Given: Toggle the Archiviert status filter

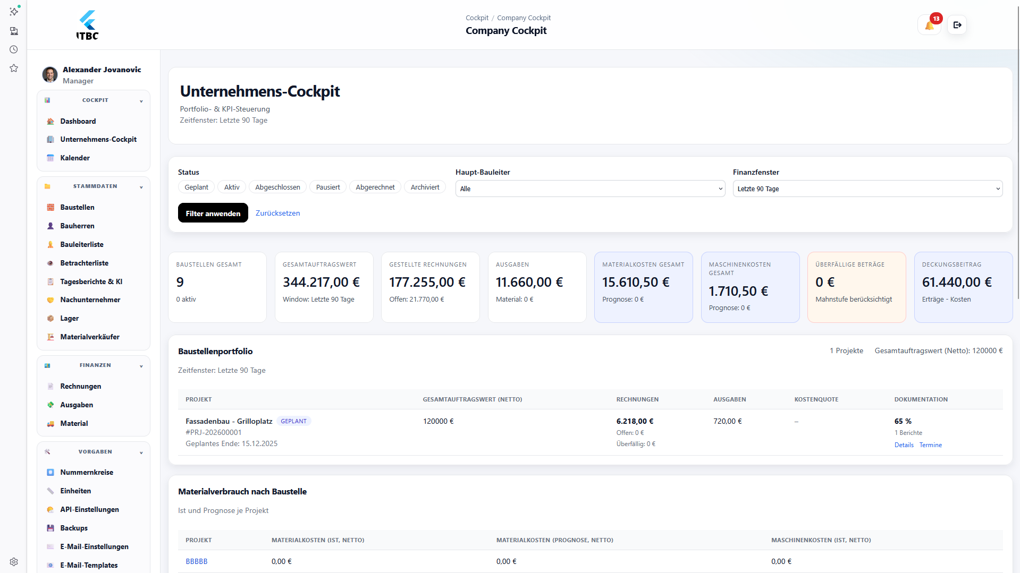Looking at the screenshot, I should (425, 187).
